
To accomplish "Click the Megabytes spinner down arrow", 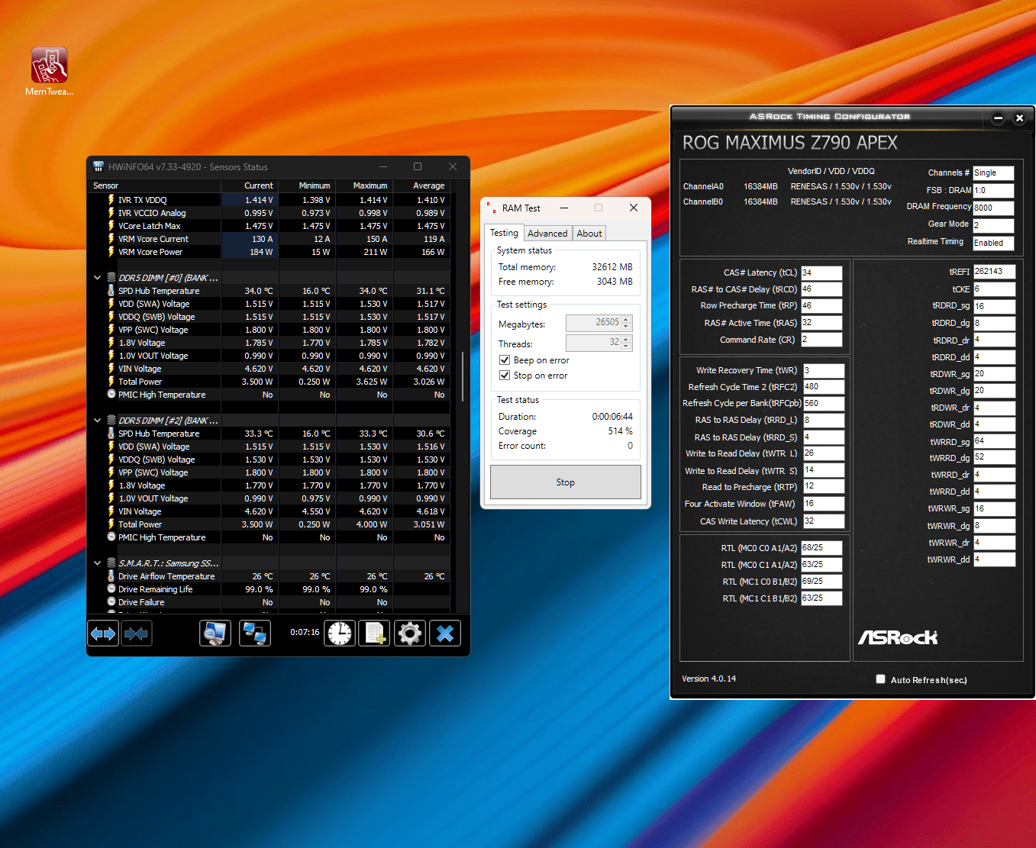I will (x=627, y=327).
